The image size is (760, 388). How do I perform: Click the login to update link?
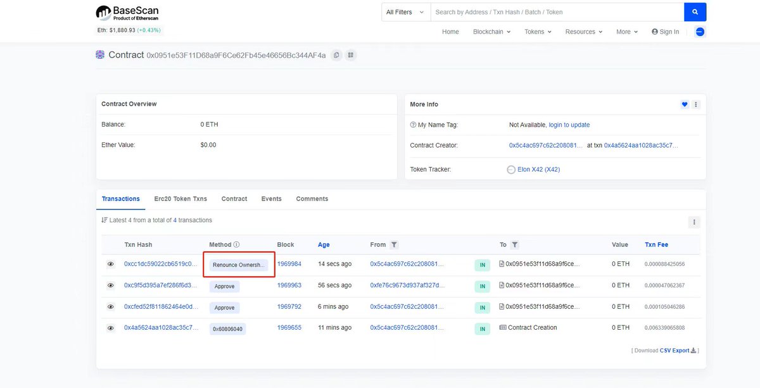coord(569,125)
